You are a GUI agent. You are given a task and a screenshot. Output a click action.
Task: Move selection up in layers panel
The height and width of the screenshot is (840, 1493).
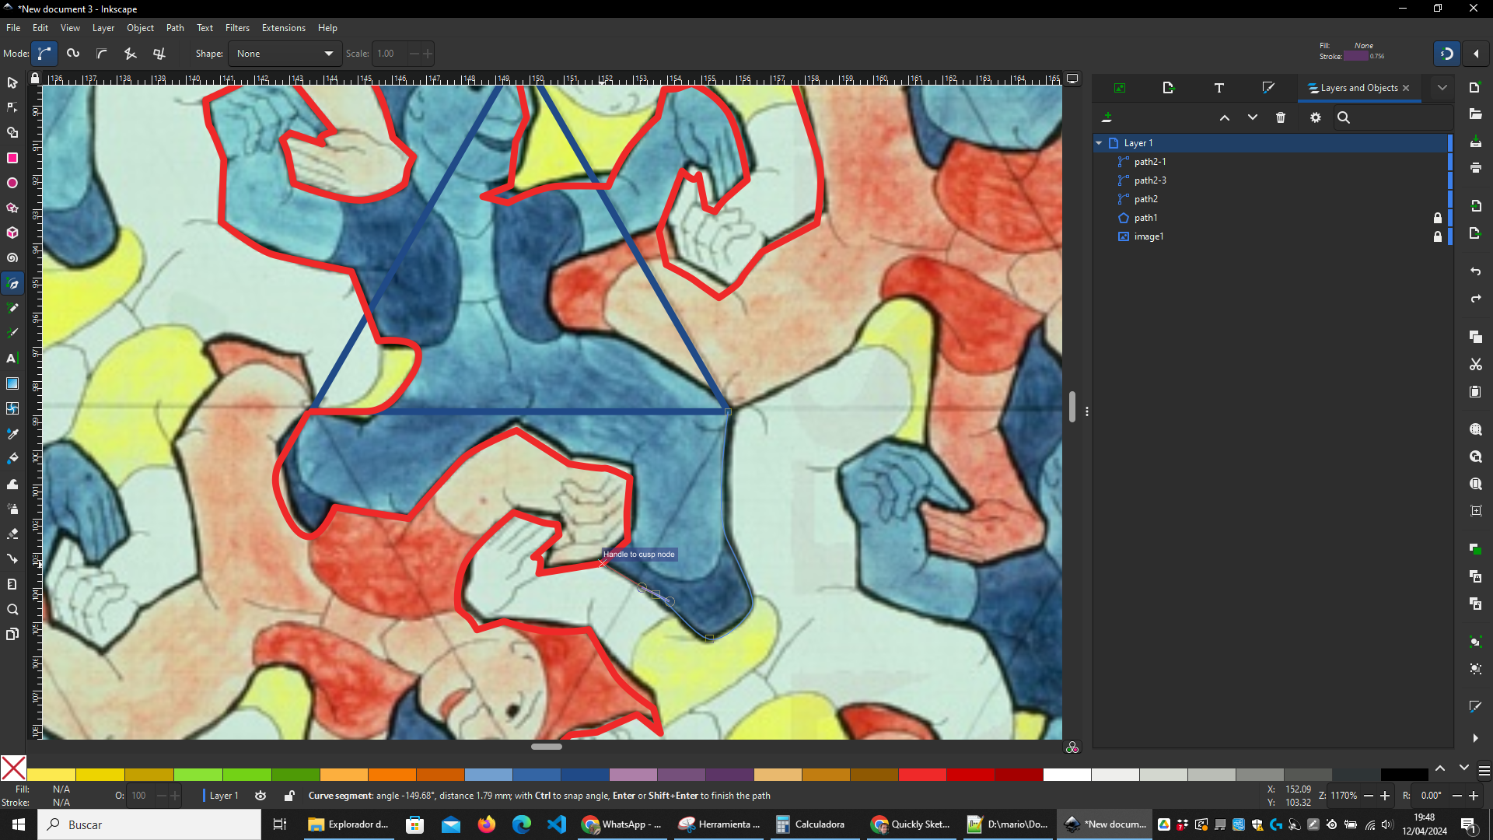(x=1225, y=117)
